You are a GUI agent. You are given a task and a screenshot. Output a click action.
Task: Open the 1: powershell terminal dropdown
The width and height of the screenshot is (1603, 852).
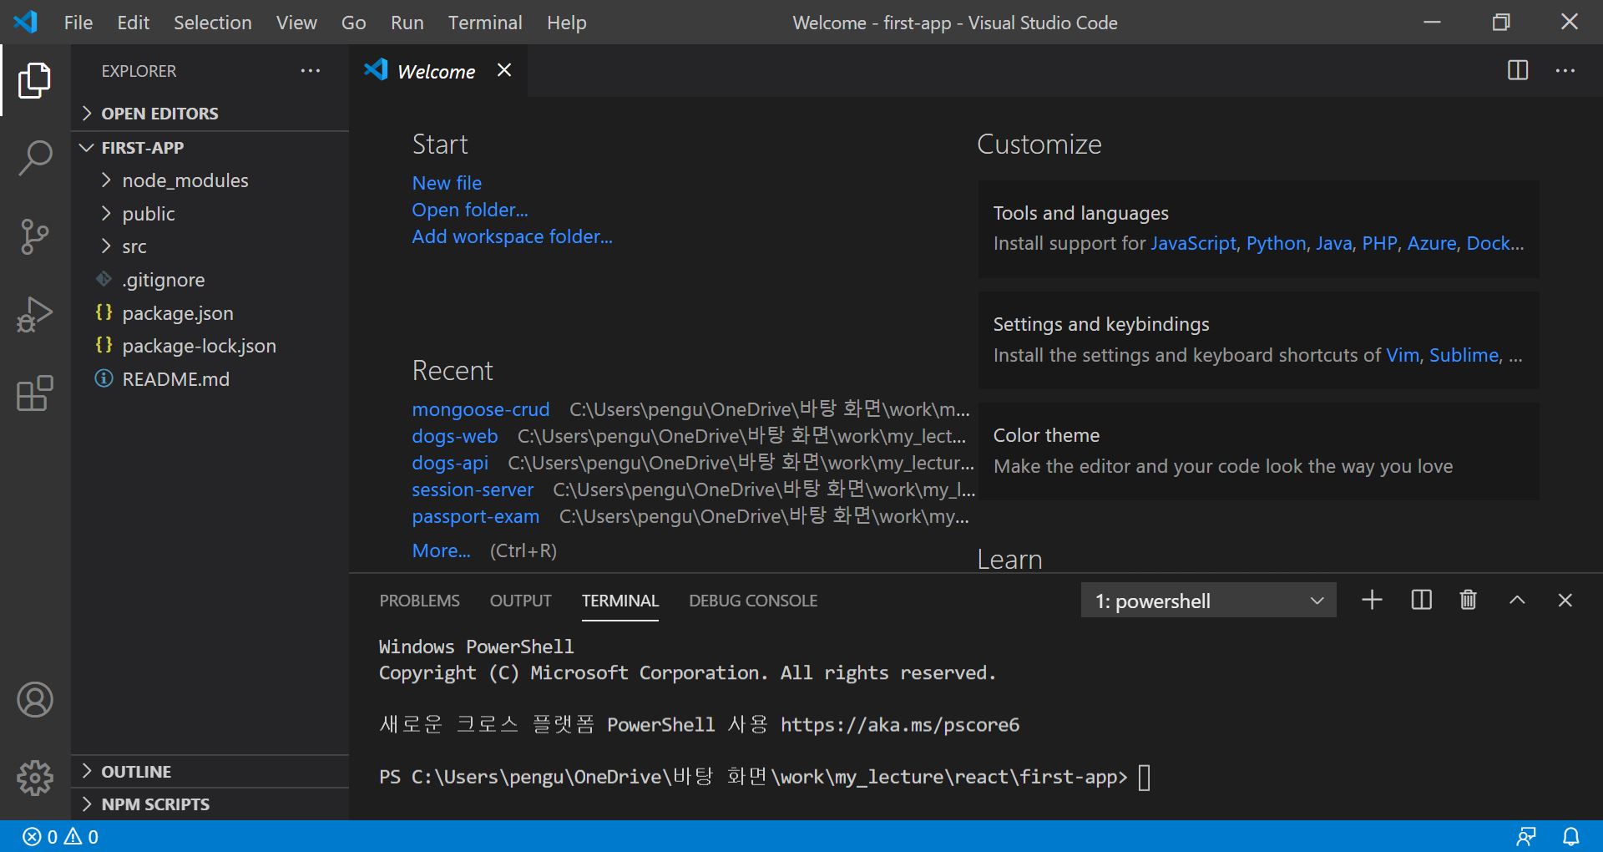(x=1208, y=601)
